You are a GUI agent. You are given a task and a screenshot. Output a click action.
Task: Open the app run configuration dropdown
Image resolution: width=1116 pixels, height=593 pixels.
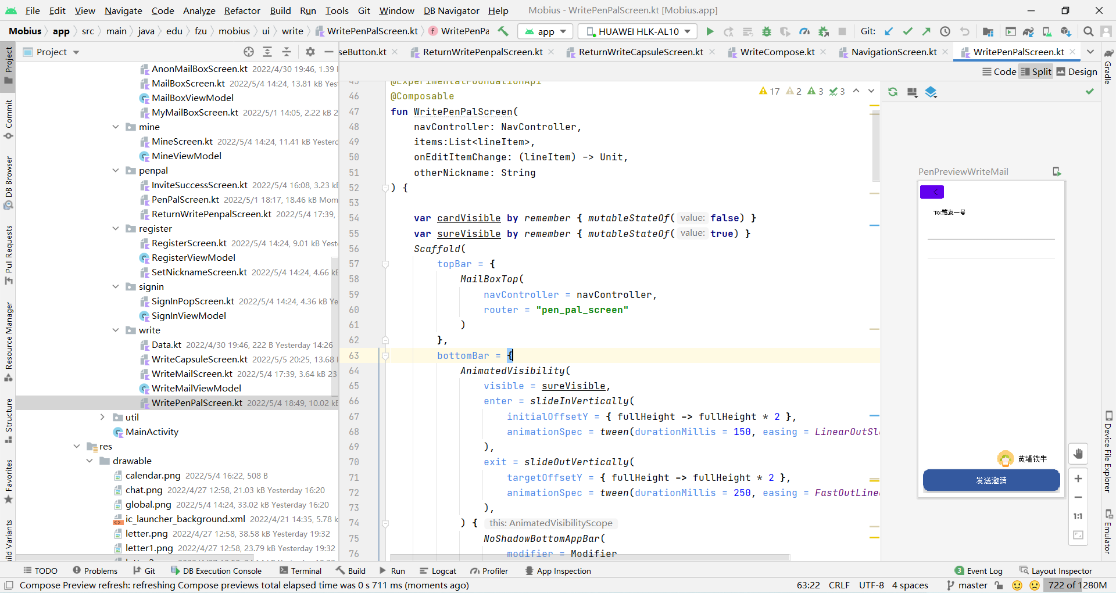click(545, 31)
